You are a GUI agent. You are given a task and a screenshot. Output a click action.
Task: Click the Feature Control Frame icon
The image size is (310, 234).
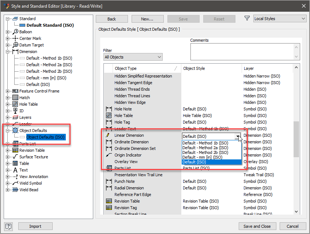[x=16, y=91]
